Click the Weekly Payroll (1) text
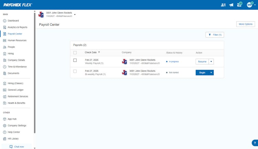 click(94, 63)
